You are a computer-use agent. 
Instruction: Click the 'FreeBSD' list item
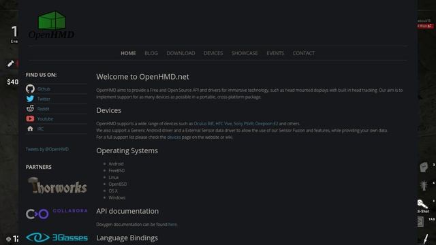[x=116, y=171]
